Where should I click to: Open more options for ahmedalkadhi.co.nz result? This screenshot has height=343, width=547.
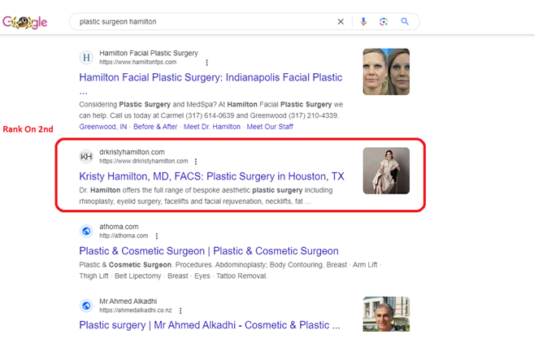point(180,310)
